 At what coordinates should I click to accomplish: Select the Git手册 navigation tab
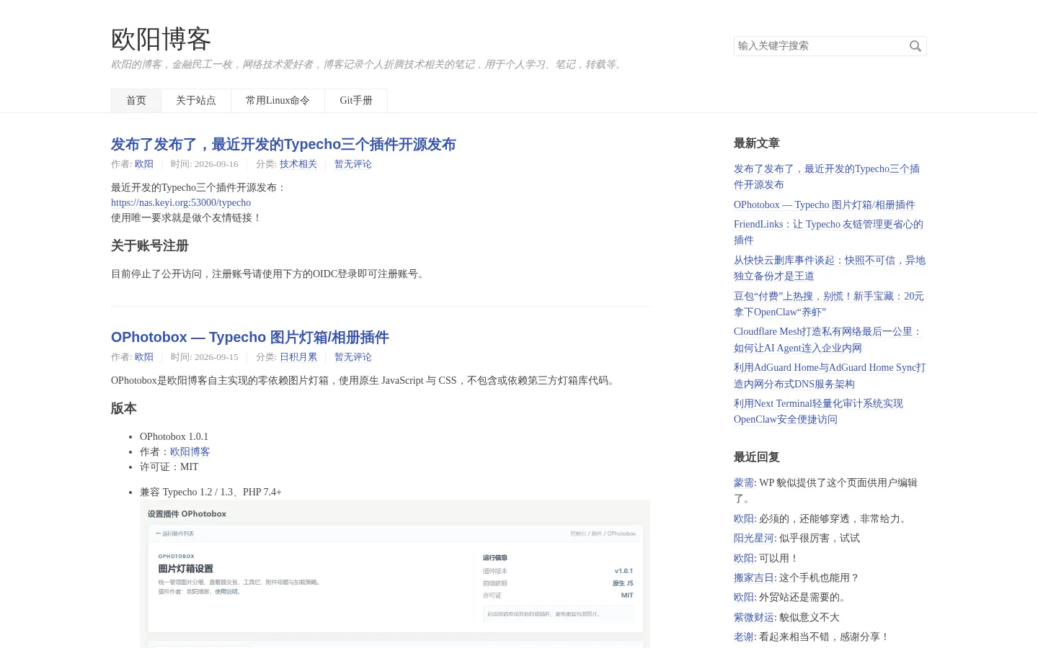click(x=356, y=101)
